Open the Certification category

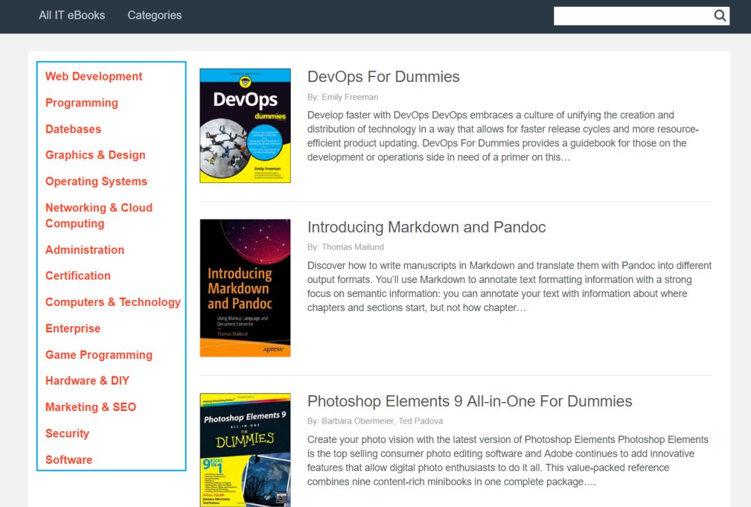78,275
